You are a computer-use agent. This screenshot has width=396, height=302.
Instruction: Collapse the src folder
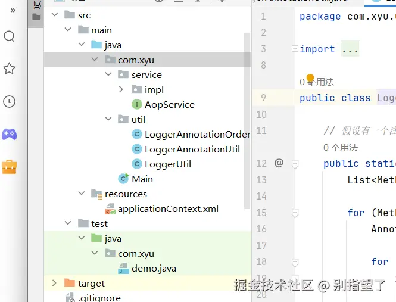[55, 15]
